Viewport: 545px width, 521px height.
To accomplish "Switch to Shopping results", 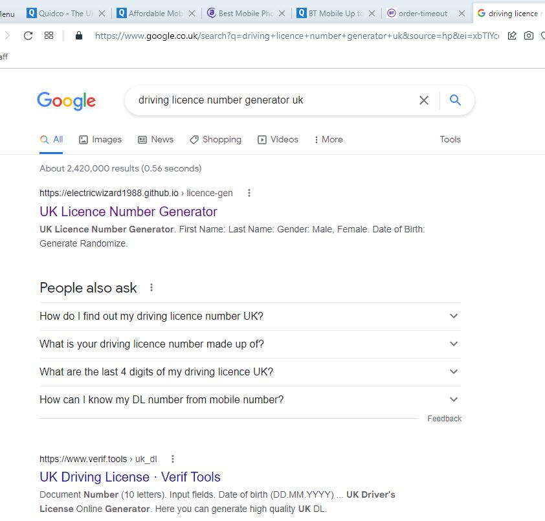I will (x=216, y=140).
